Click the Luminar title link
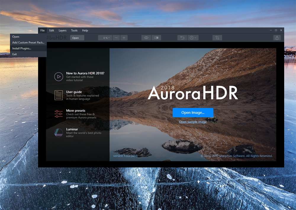Screen dimensions: 296x210 coord(72,129)
